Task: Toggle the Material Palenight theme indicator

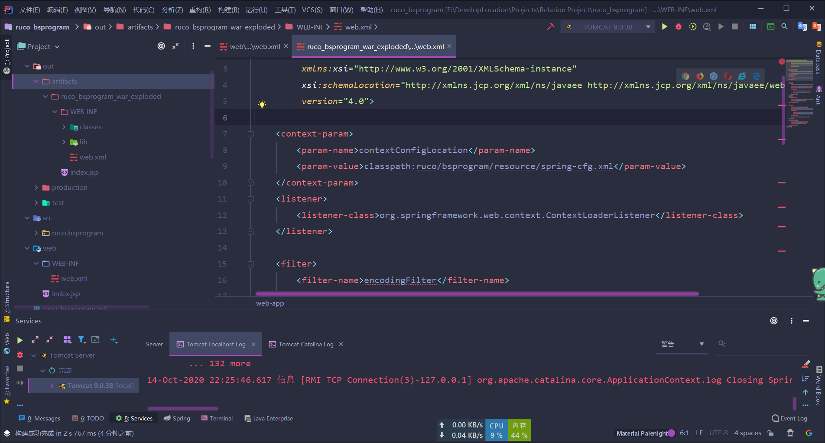Action: point(645,433)
